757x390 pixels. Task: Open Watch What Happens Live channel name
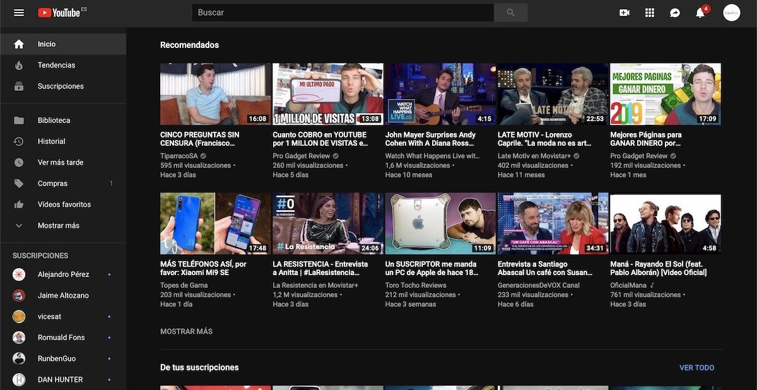(433, 156)
